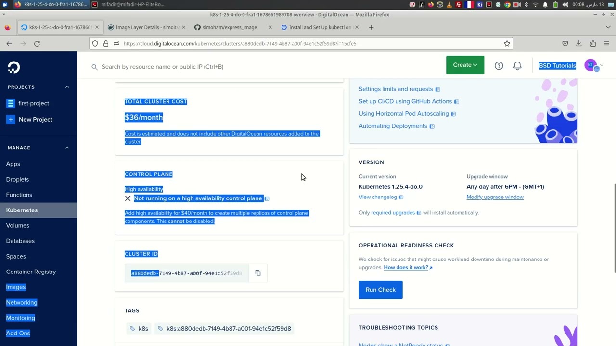Image resolution: width=616 pixels, height=346 pixels.
Task: Click the k8s:a880dedb tag chip
Action: 224,329
